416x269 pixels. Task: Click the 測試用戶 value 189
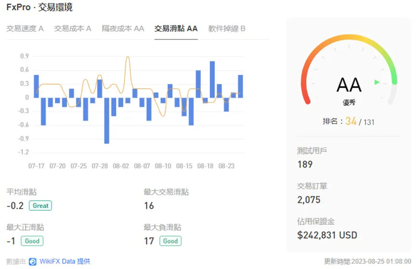click(x=305, y=165)
